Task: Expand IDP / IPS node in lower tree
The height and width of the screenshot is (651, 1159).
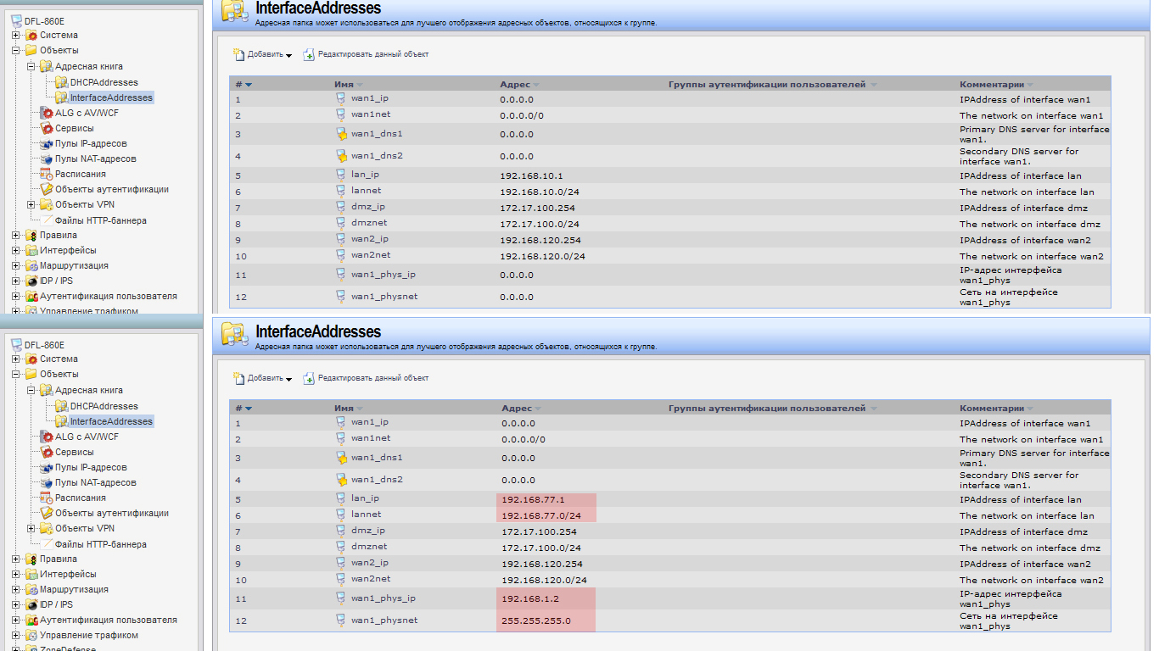Action: click(x=16, y=604)
